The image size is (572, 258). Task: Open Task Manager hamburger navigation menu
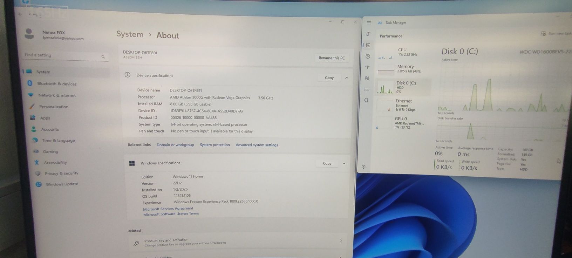click(369, 23)
